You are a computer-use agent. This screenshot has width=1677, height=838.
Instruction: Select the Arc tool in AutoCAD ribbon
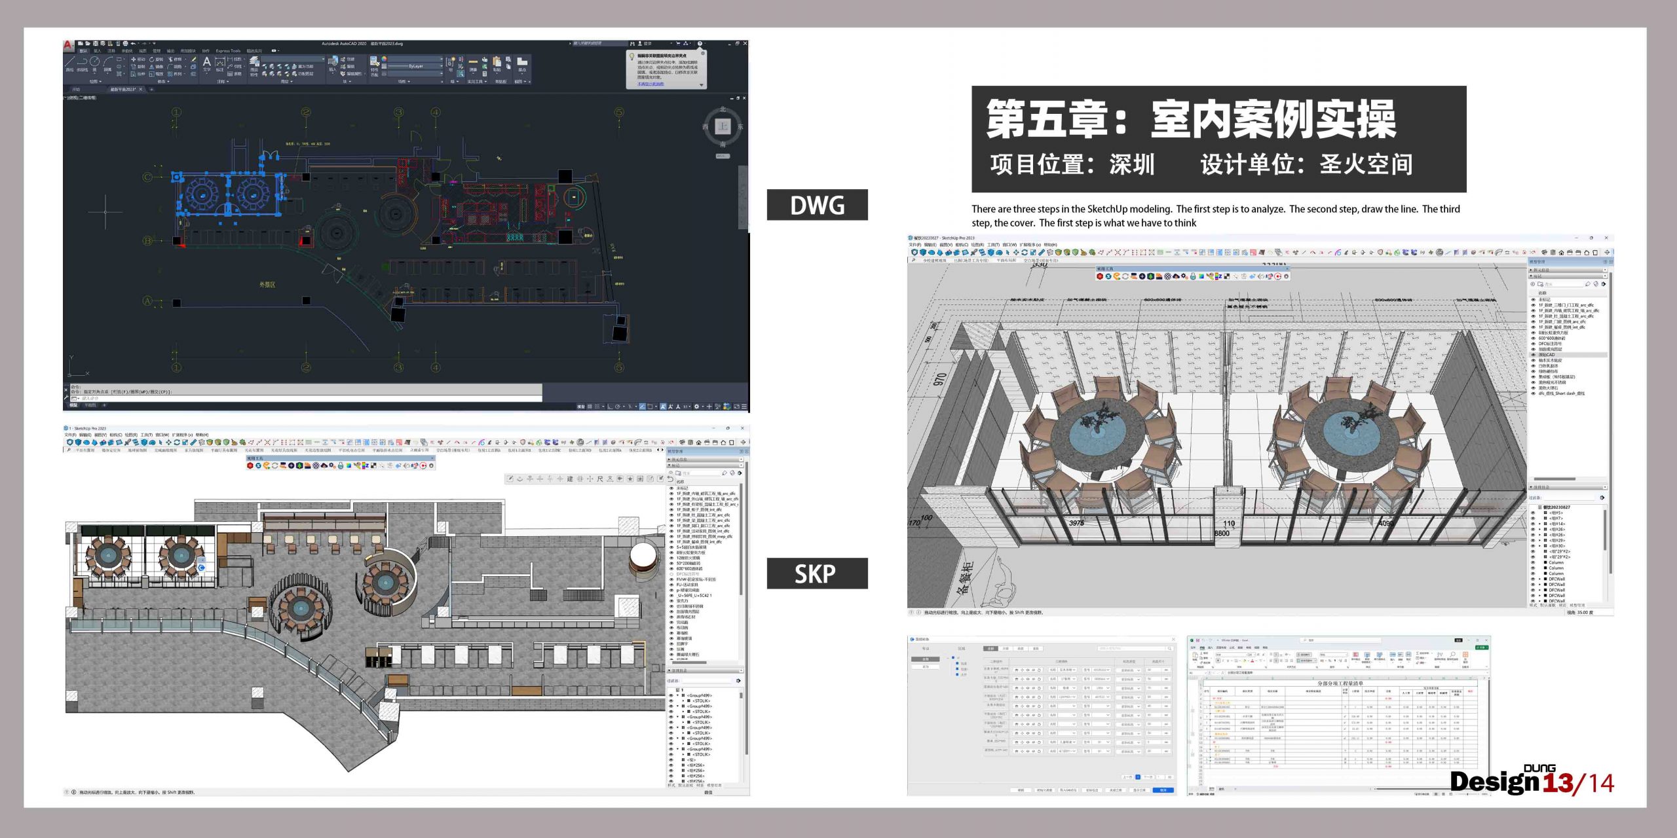click(x=108, y=63)
